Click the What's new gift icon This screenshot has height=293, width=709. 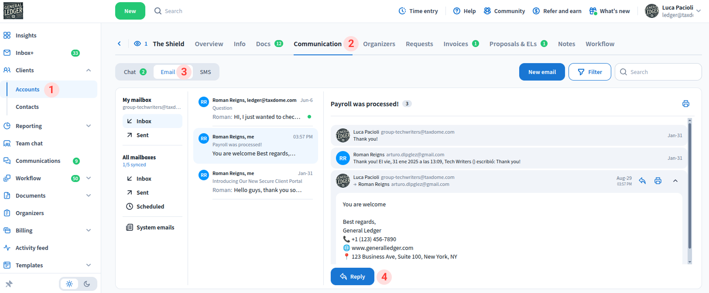[593, 11]
